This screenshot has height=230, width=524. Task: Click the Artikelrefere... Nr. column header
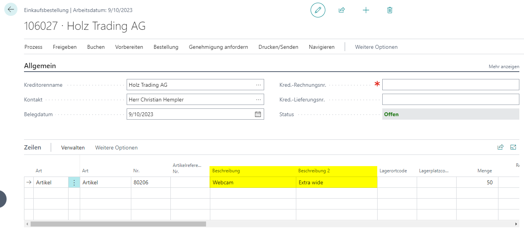[187, 168]
